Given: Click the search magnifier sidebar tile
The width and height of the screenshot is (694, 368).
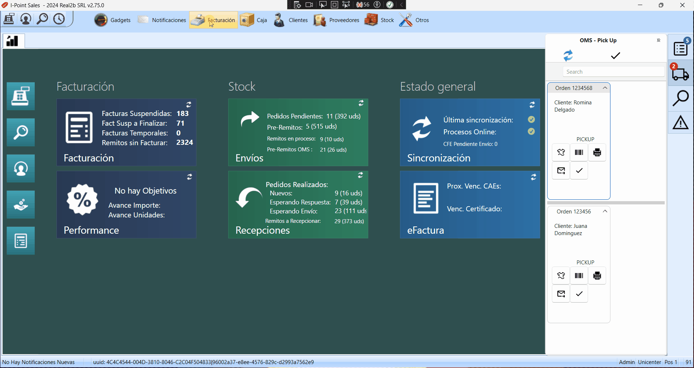Looking at the screenshot, I should (21, 133).
